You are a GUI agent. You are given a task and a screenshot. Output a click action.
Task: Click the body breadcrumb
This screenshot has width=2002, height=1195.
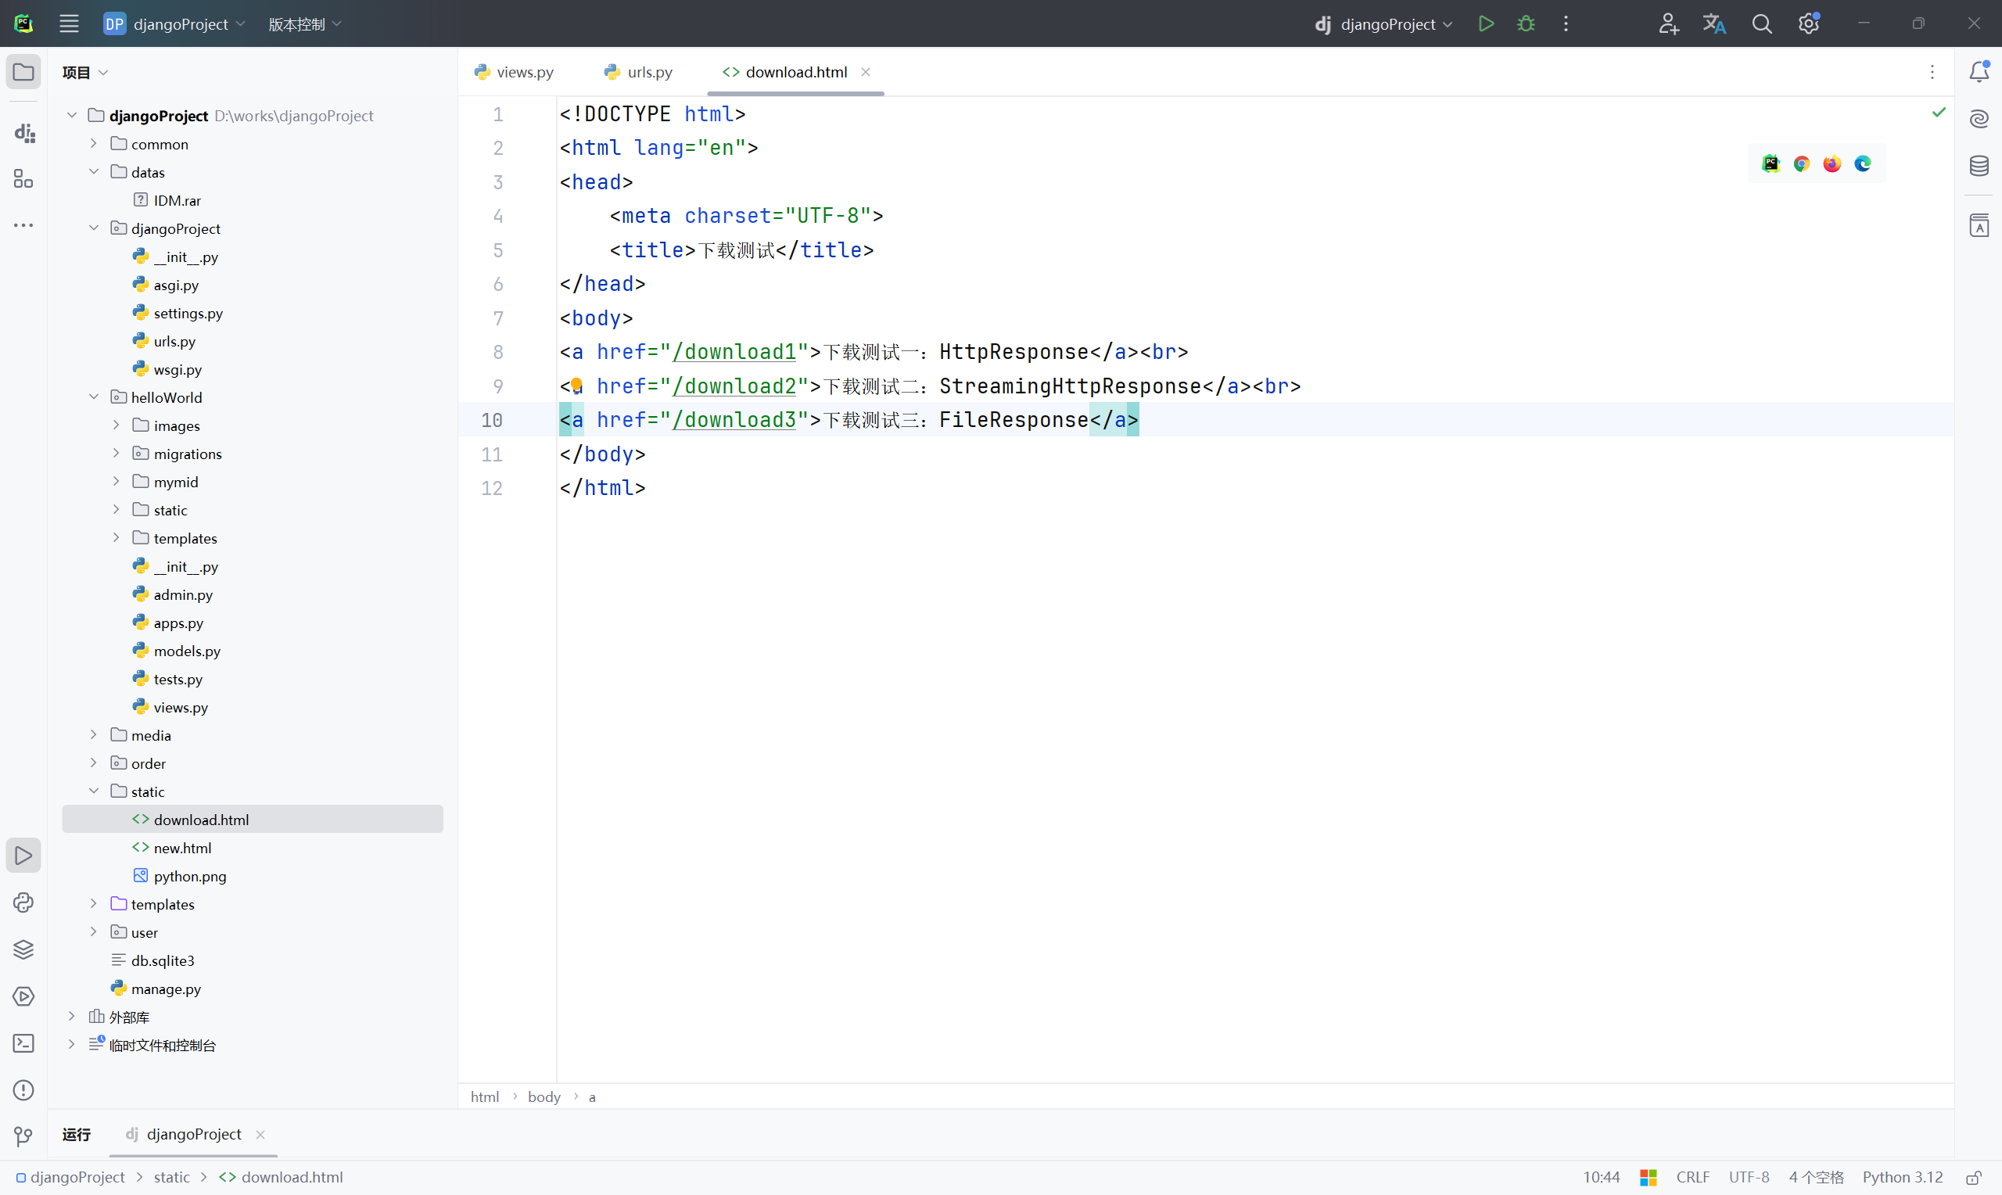point(544,1096)
